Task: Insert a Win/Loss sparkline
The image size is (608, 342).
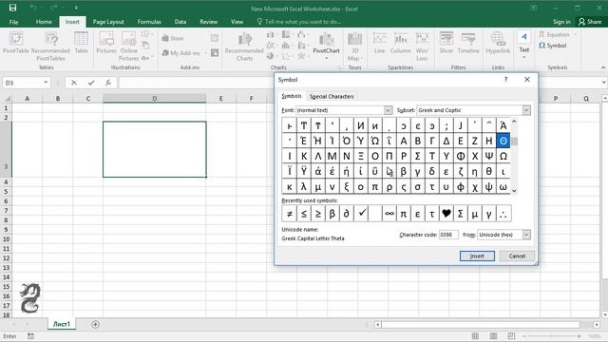Action: pyautogui.click(x=422, y=47)
